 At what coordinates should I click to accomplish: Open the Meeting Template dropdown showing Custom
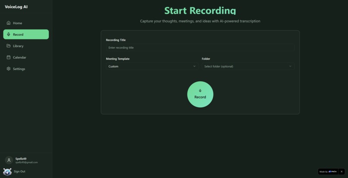tap(152, 67)
